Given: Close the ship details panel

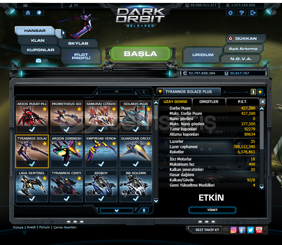Looking at the screenshot, I should pyautogui.click(x=262, y=102).
